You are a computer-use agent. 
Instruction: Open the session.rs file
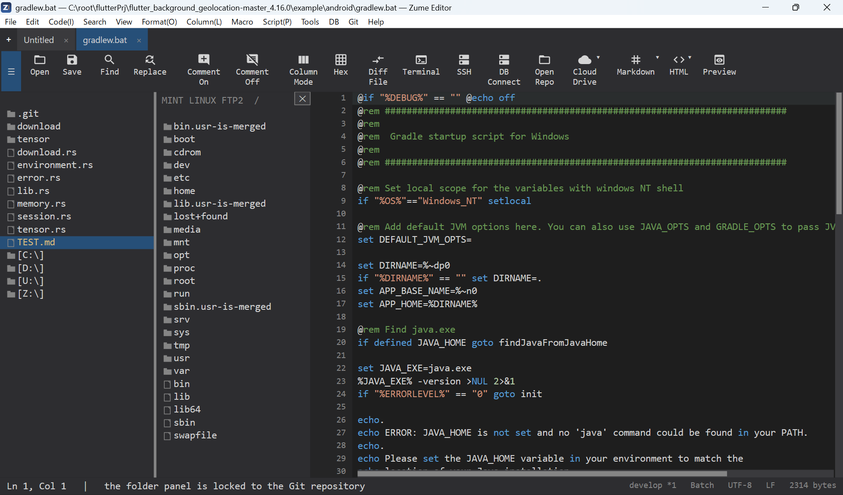[40, 216]
